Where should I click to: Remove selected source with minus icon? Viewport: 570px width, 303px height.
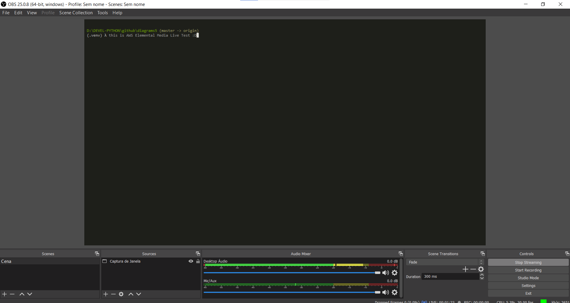point(113,294)
